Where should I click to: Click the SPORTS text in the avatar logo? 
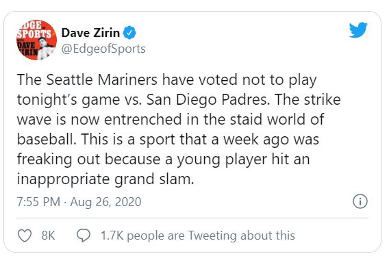click(x=34, y=34)
